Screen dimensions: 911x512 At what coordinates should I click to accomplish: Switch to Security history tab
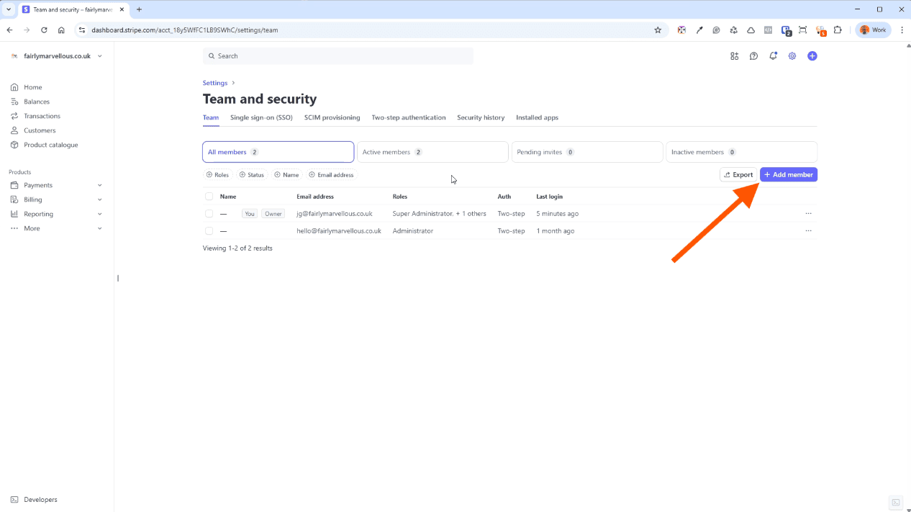coord(480,117)
